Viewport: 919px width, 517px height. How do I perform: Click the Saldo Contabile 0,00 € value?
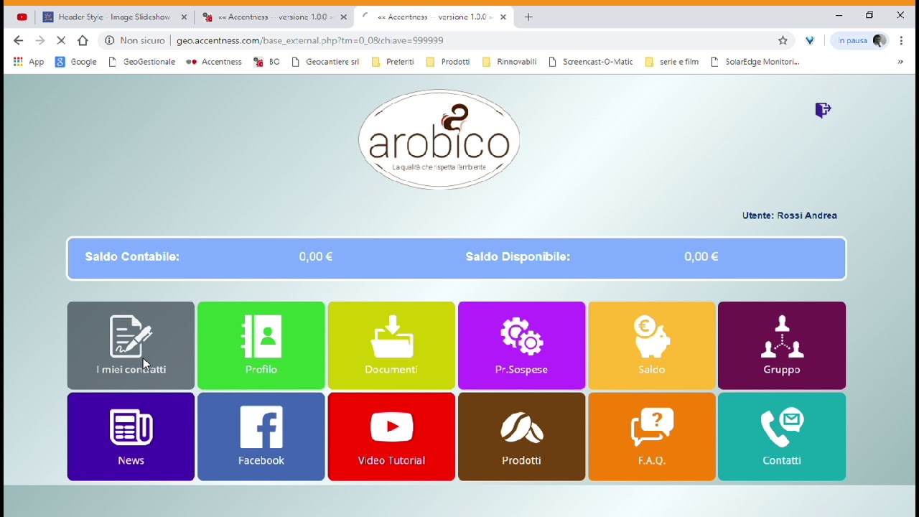tap(316, 256)
